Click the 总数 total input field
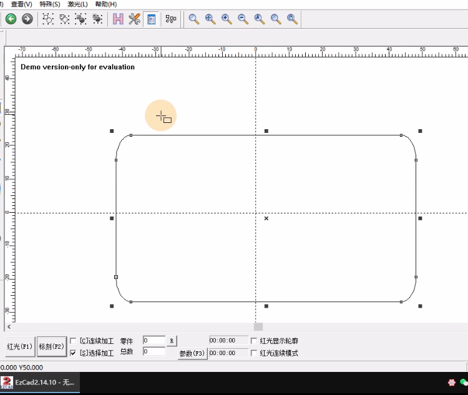This screenshot has height=395, width=468. pyautogui.click(x=154, y=351)
